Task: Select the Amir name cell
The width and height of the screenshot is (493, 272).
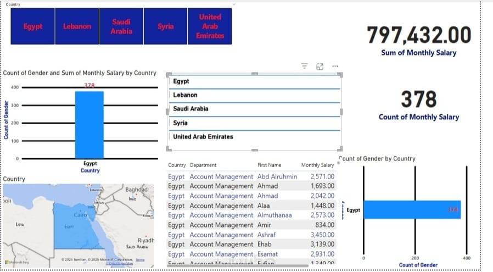Action: pos(264,225)
